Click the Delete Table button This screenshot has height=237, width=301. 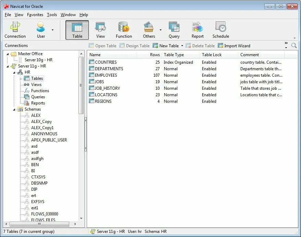click(200, 46)
